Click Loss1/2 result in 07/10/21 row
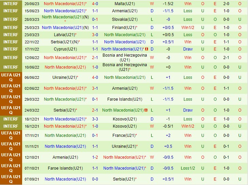Image resolution: width=248 pixels, height=185 pixels. pos(188,168)
